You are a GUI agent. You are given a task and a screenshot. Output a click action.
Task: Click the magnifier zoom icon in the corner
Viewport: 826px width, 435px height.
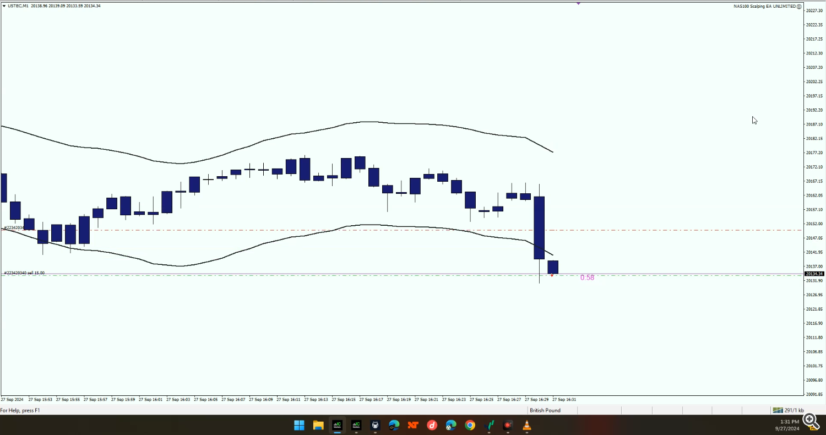(811, 421)
